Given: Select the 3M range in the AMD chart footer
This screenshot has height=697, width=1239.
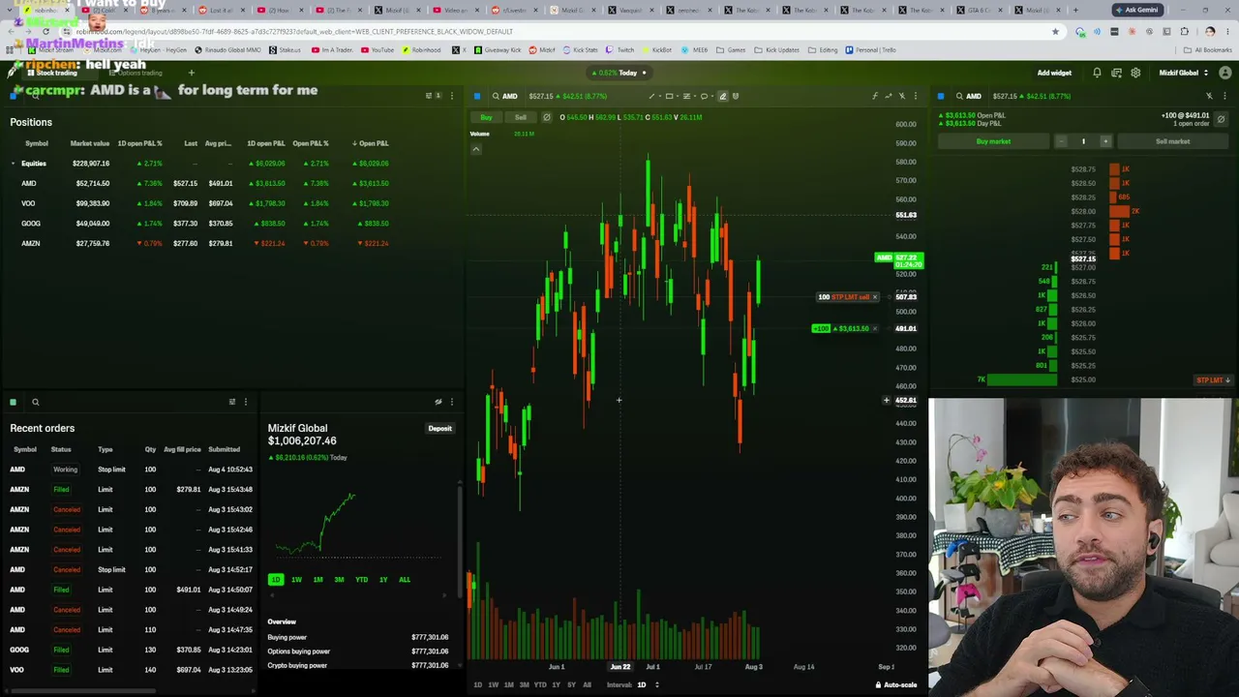Looking at the screenshot, I should click(x=524, y=684).
